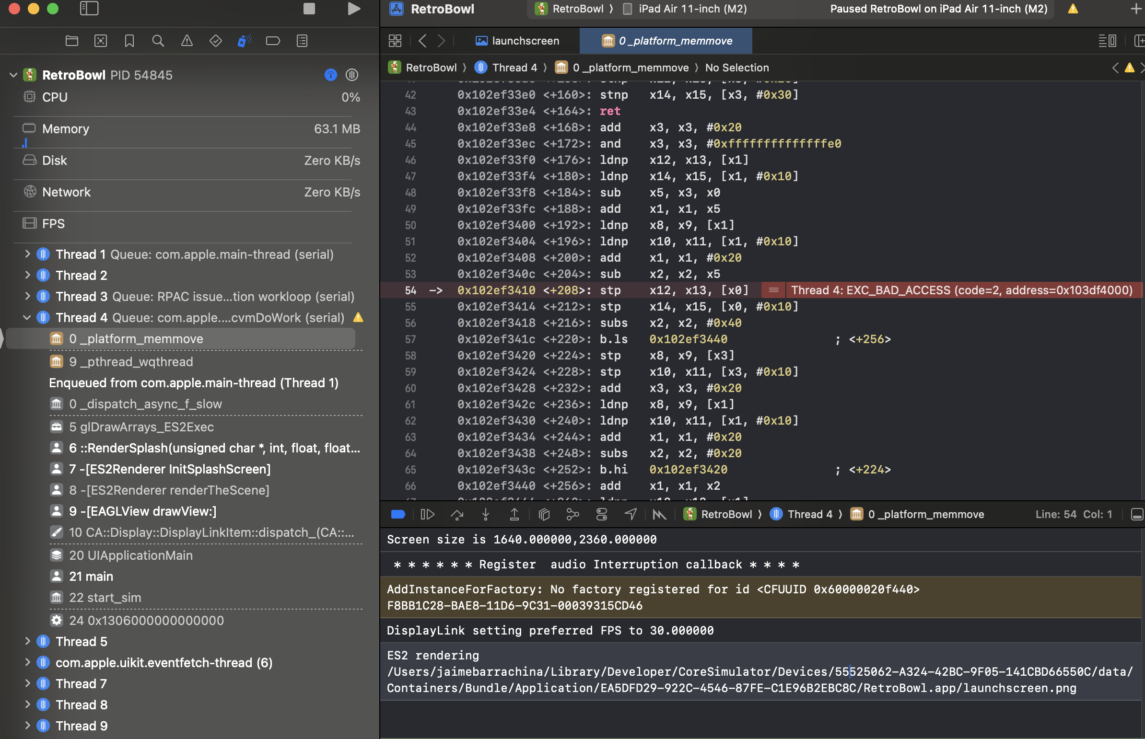Select the 0 _platform_memmove editor tab
This screenshot has height=739, width=1145.
667,41
